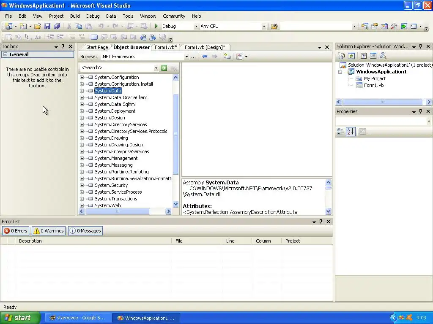Open the Any CPU platform dropdown
This screenshot has height=324, width=433.
[264, 27]
